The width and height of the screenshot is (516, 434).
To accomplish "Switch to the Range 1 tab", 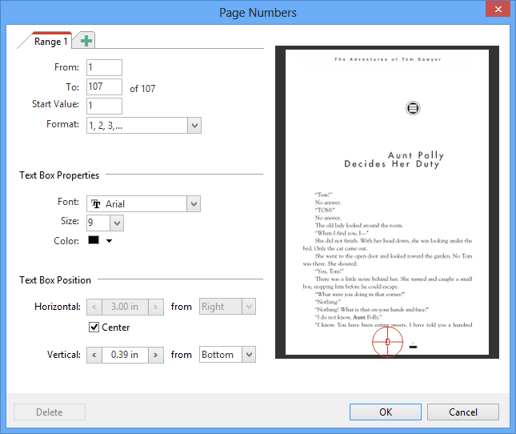I will [50, 41].
